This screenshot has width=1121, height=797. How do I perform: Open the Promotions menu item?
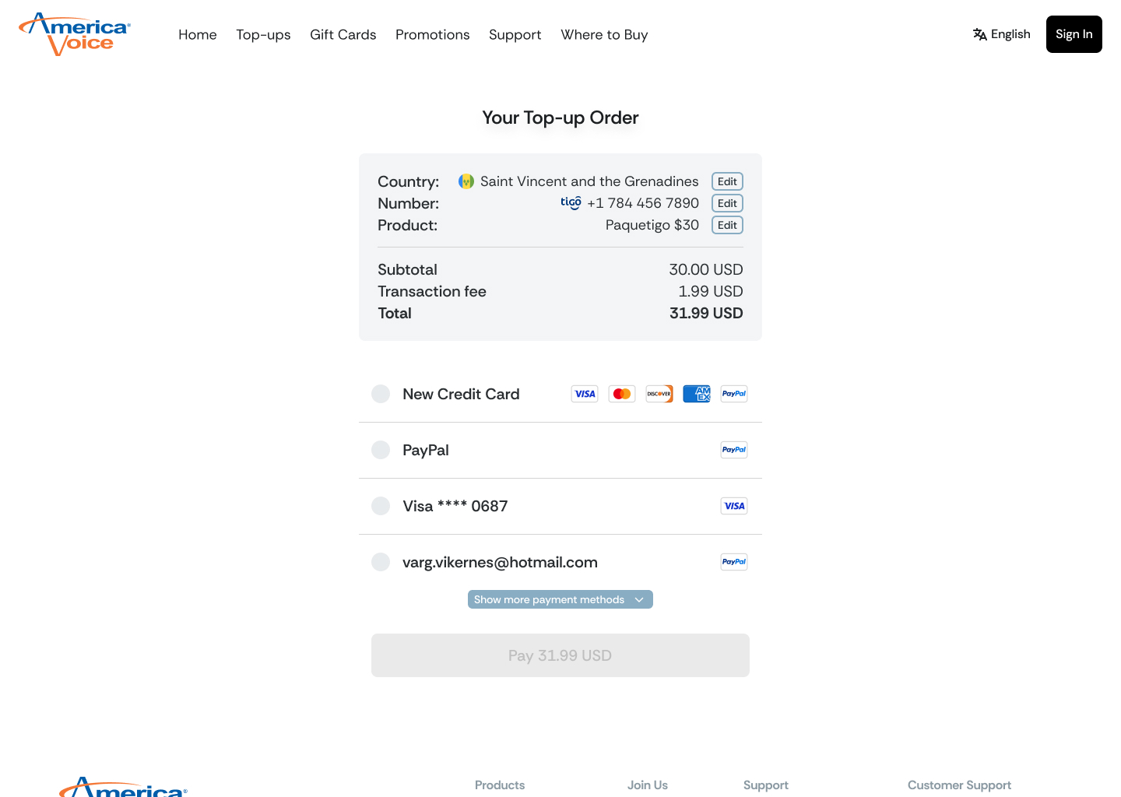pos(433,34)
